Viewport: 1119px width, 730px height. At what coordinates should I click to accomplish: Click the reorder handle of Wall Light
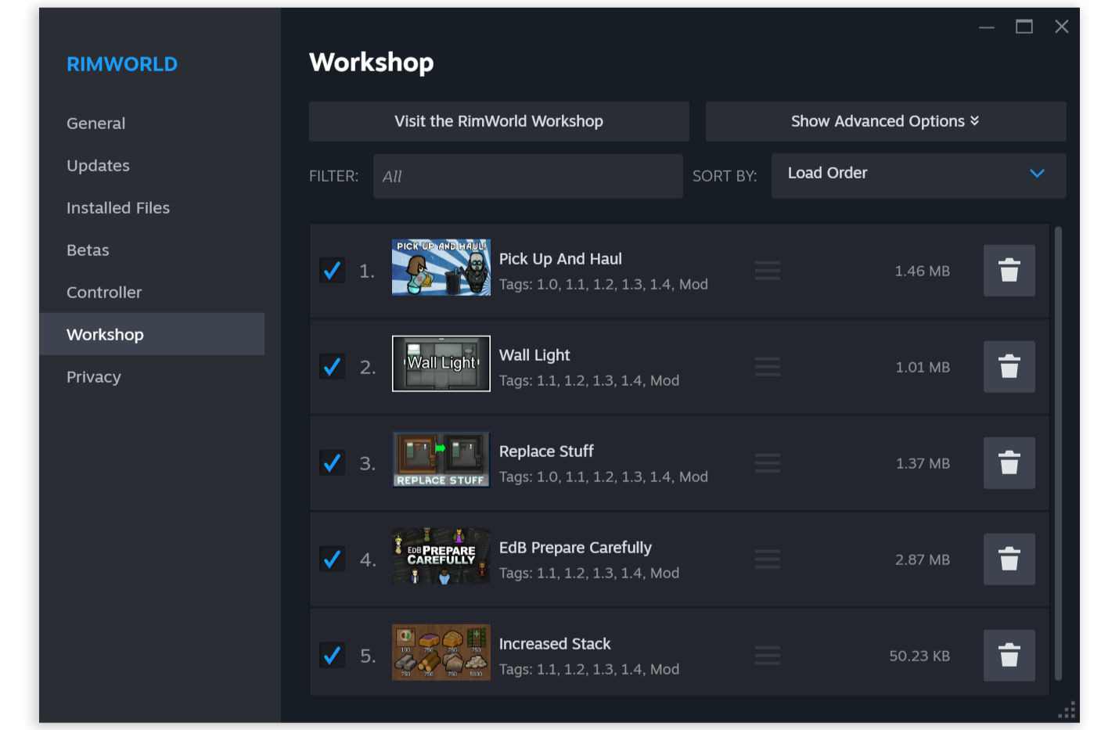coord(768,367)
